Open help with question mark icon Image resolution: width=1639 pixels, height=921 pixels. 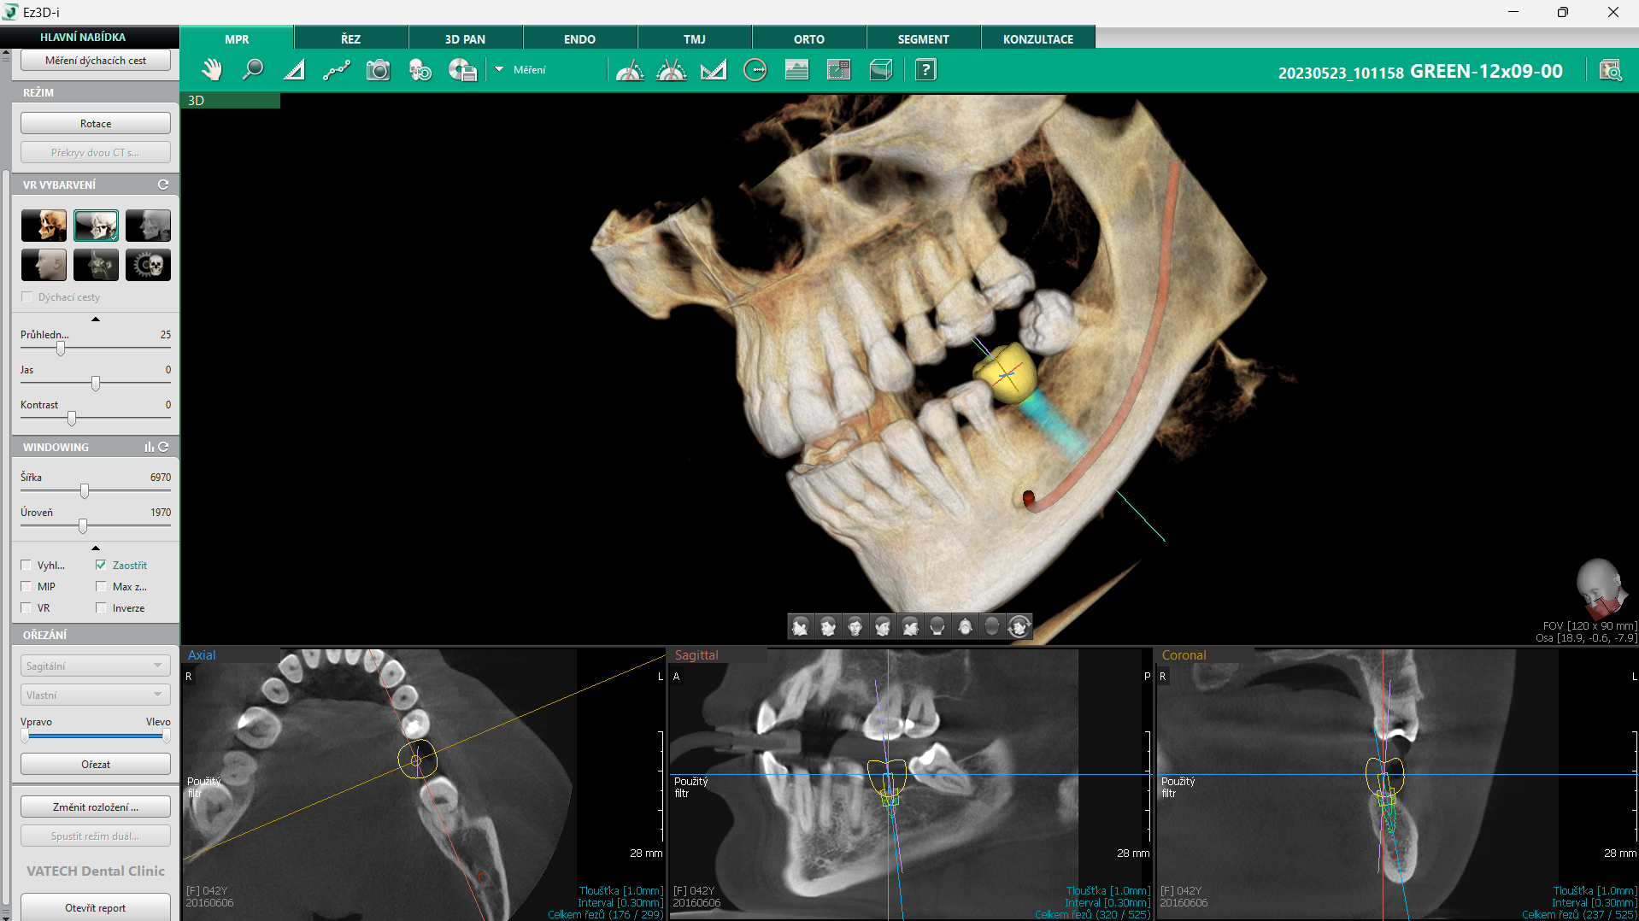click(925, 70)
